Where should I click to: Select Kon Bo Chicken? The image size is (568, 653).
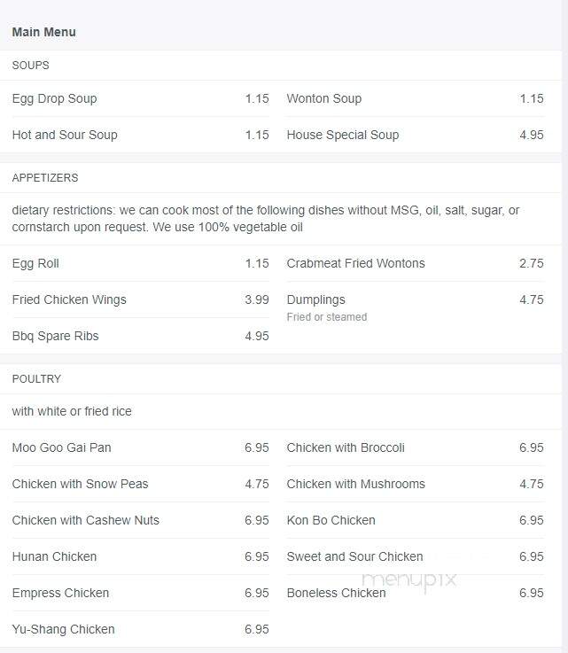pos(416,520)
